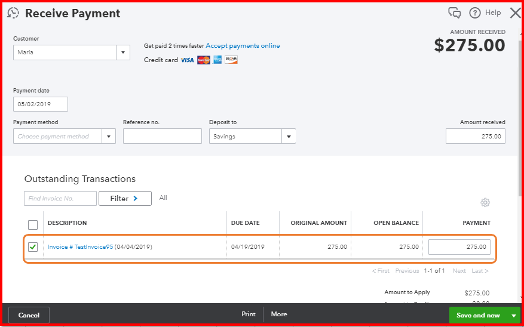
Task: Click the large $275.00 amount received total
Action: coord(470,45)
